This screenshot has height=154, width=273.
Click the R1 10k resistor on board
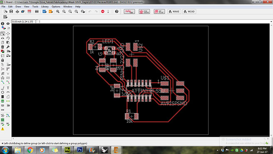132,116
